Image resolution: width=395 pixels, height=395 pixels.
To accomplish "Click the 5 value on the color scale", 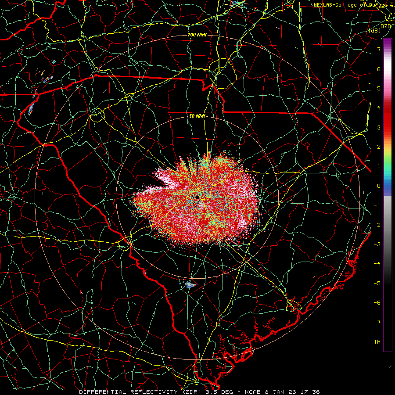I will pos(379,88).
